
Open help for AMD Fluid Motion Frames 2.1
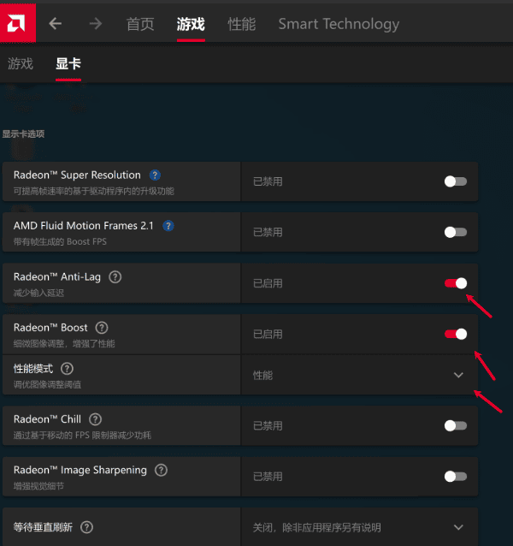pyautogui.click(x=168, y=226)
